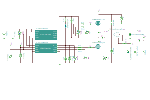Click the IL current marker above U3
The width and height of the screenshot is (150, 100).
(x=99, y=41)
